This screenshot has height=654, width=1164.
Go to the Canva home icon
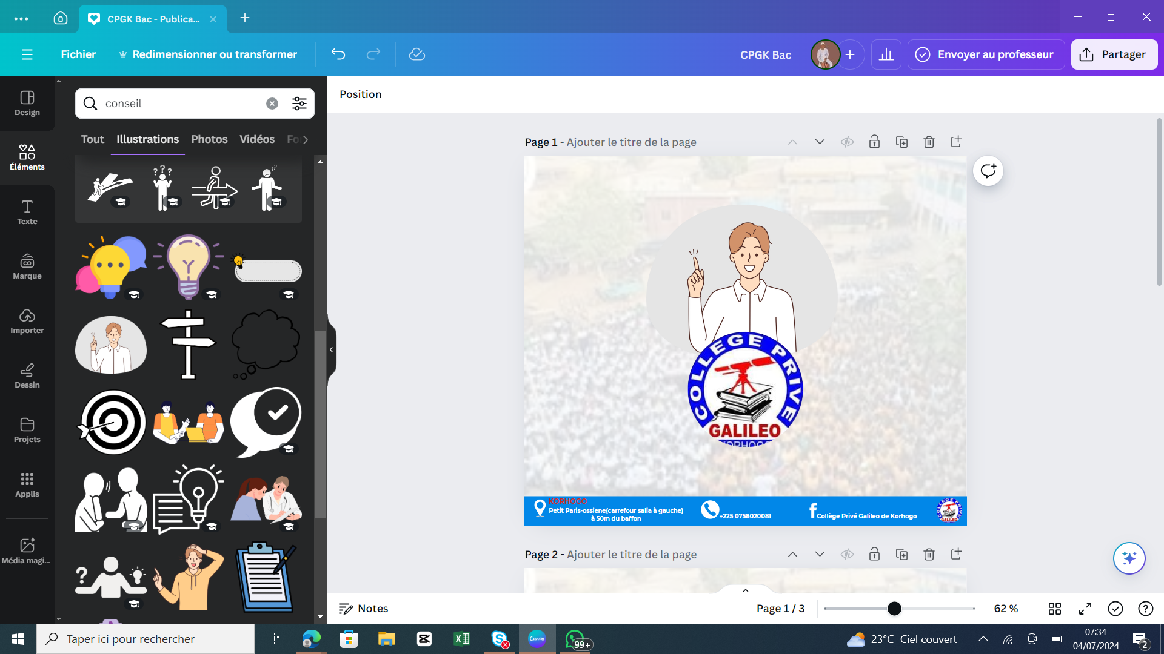coord(61,18)
